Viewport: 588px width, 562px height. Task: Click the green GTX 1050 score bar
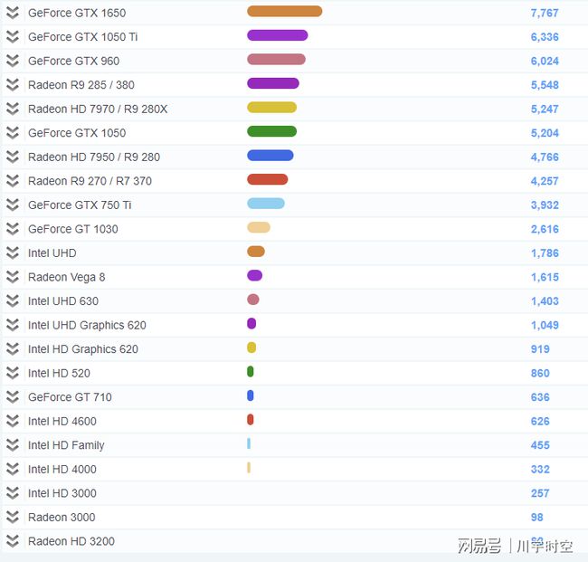pos(272,131)
